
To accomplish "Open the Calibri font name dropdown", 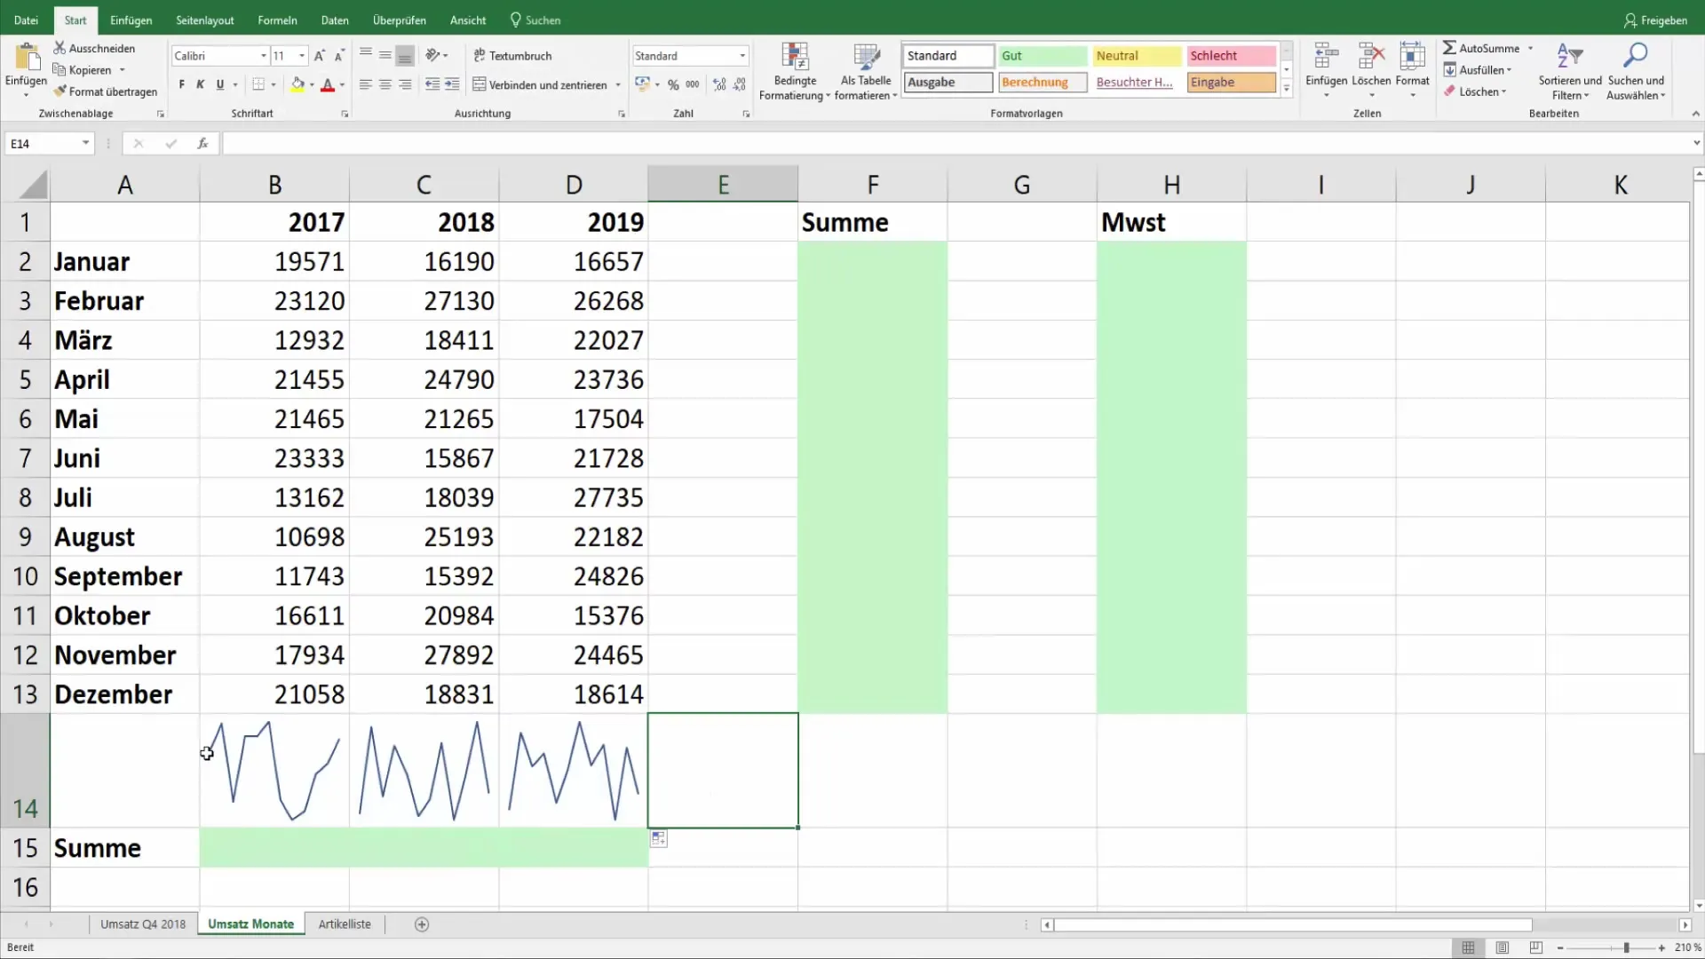I will (x=264, y=56).
